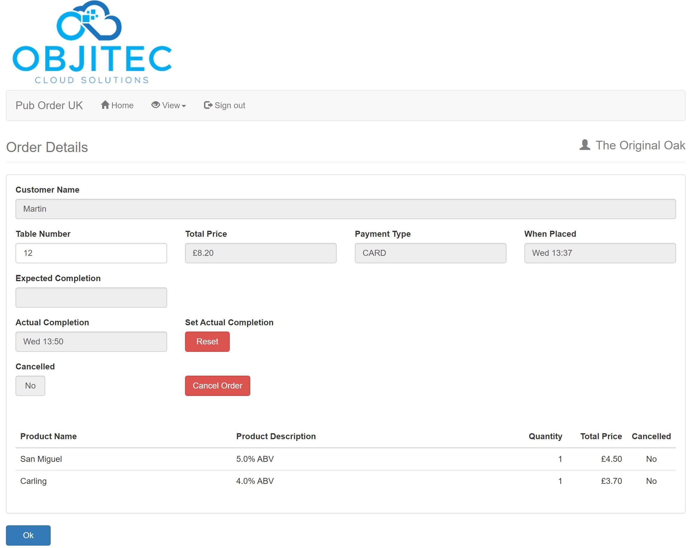Screen dimensions: 699x548
Task: Expand the View dropdown caret
Action: point(184,106)
